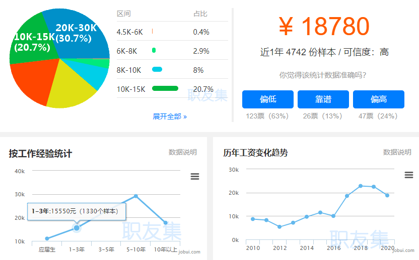
Task: Select the 1-3年 highlighted data point
Action: (77, 228)
